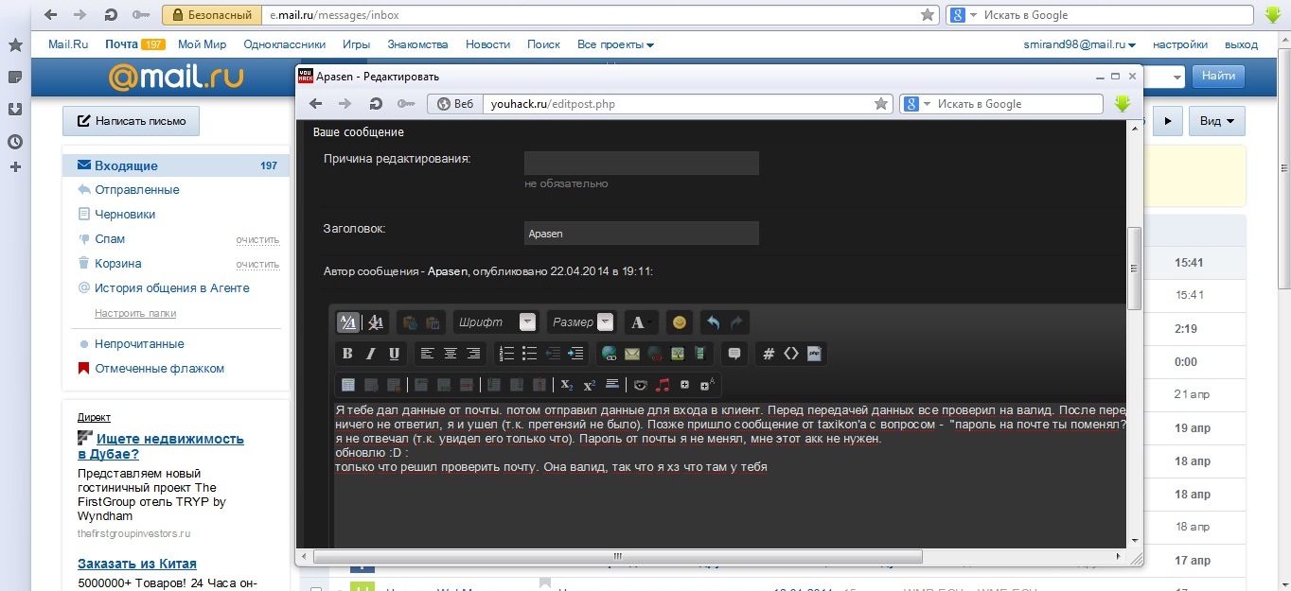Click очистить next to Спам
1291x591 pixels.
pos(257,240)
